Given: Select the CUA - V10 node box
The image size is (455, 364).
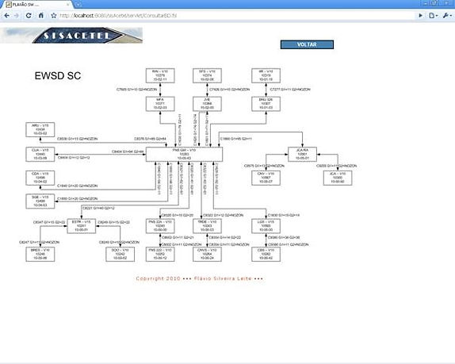Looking at the screenshot, I should 40,155.
